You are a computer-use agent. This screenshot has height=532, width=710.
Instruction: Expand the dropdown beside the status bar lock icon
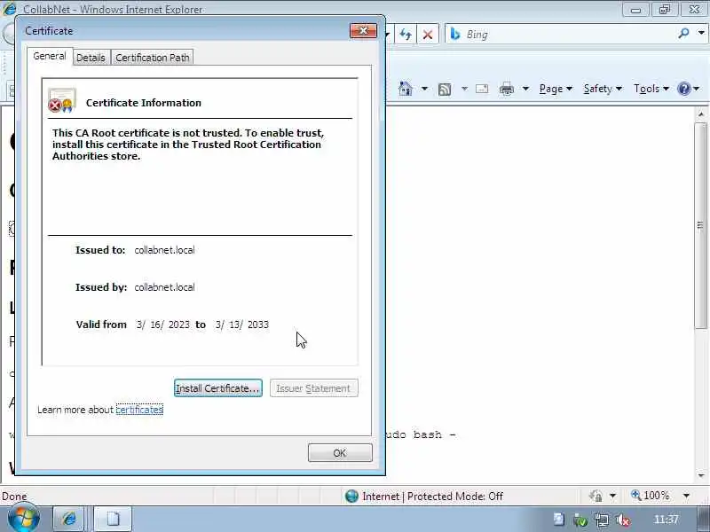coord(612,496)
